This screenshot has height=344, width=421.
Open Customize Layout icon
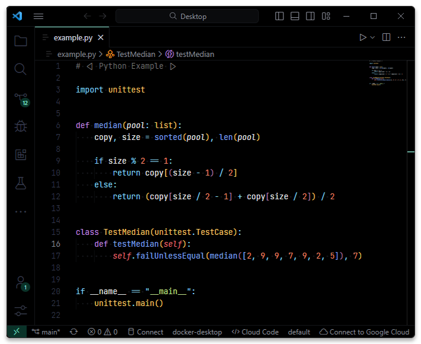[x=326, y=16]
